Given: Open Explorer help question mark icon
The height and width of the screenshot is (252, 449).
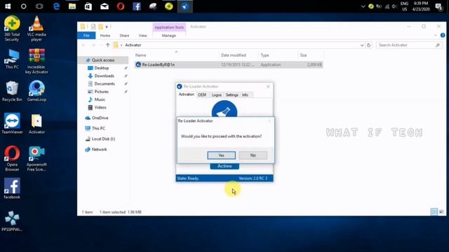Looking at the screenshot, I should (x=443, y=36).
